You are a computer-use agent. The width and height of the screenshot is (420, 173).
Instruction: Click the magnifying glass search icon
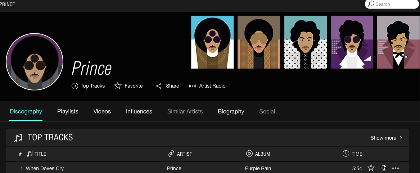371,4
